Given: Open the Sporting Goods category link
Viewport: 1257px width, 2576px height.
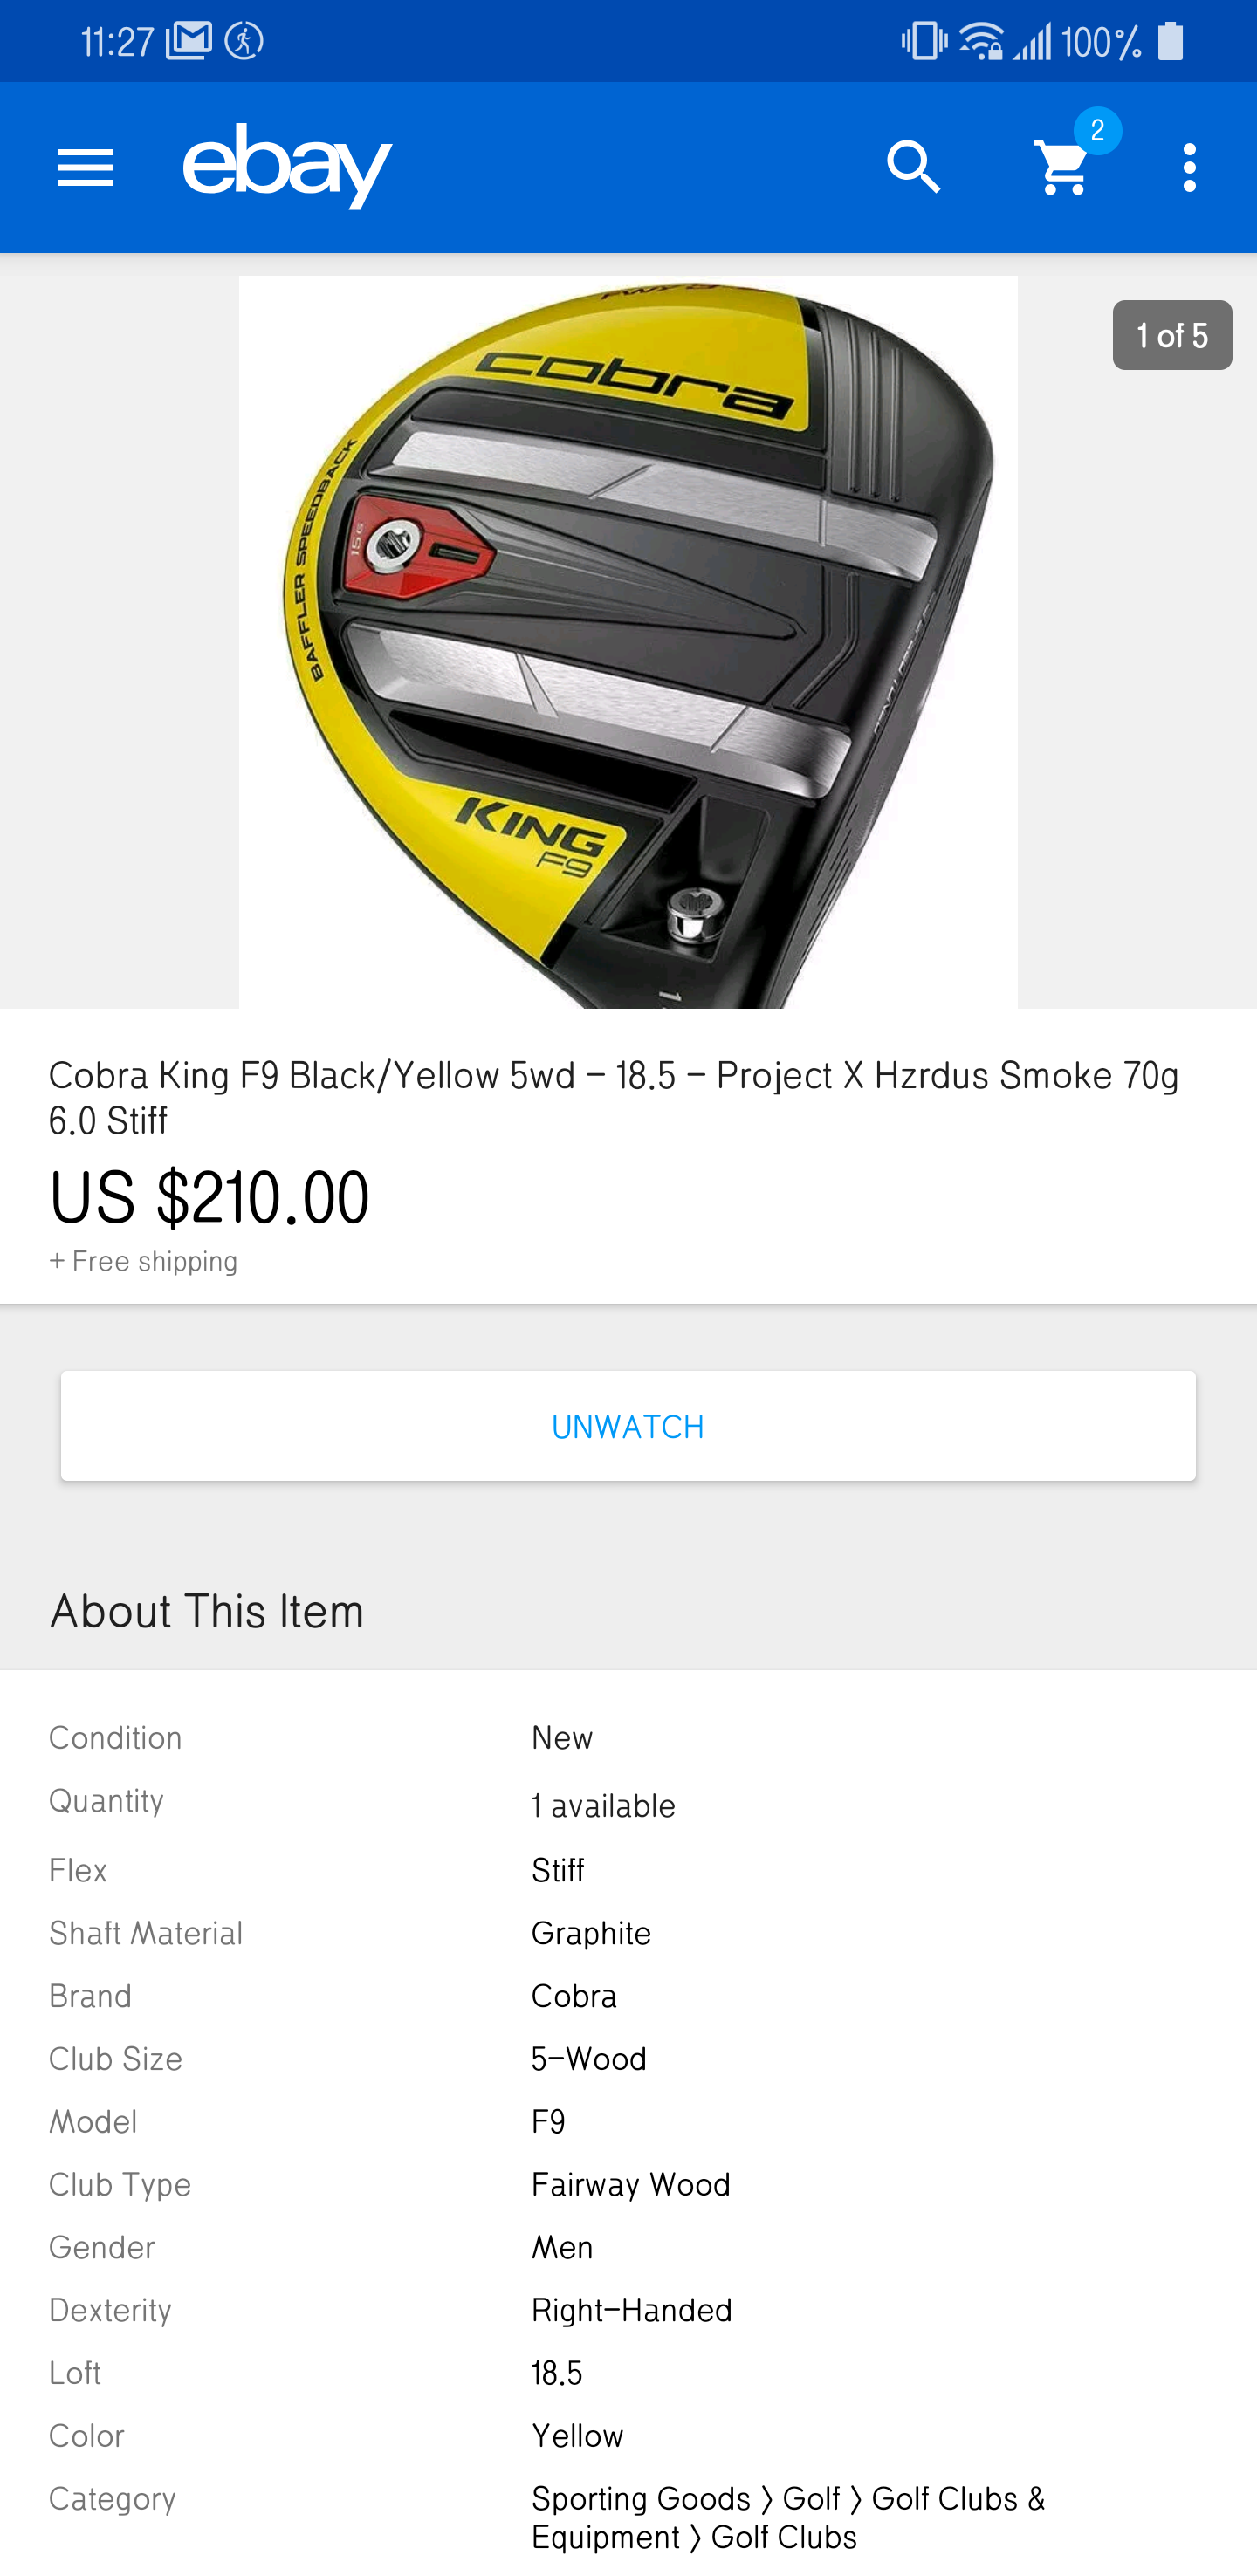Looking at the screenshot, I should (x=641, y=2498).
